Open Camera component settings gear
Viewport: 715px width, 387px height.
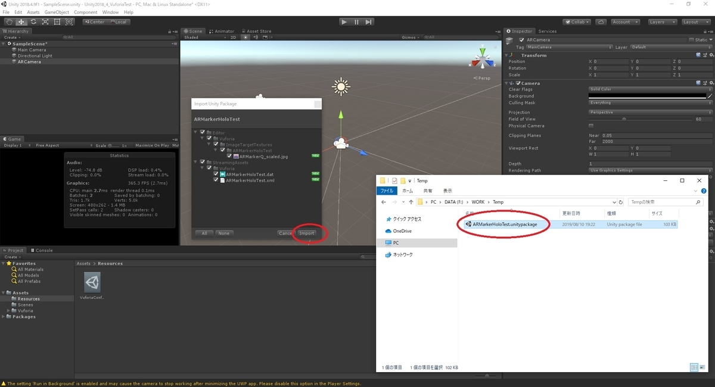pyautogui.click(x=710, y=83)
